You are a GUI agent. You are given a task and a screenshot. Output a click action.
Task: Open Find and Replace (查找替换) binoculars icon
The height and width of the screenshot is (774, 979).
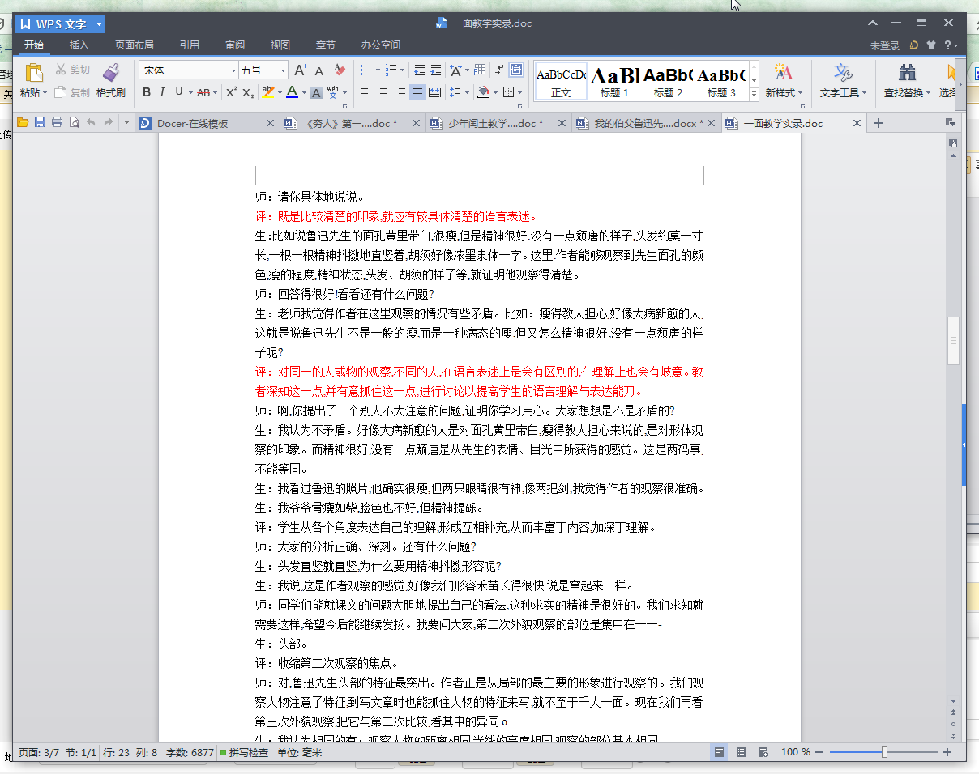click(907, 74)
